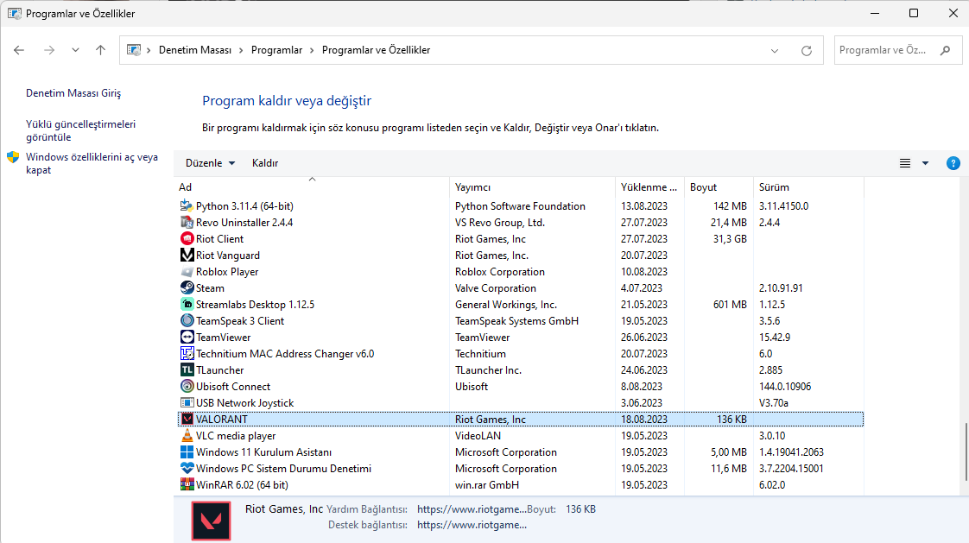969x543 pixels.
Task: Click the help link URL in details pane
Action: [472, 509]
